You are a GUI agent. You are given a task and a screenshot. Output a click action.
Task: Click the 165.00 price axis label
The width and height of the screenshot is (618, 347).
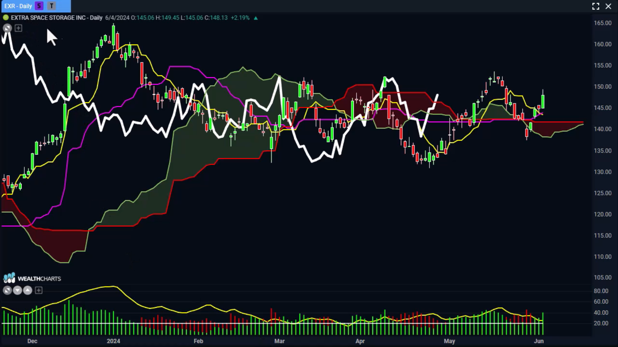[603, 23]
